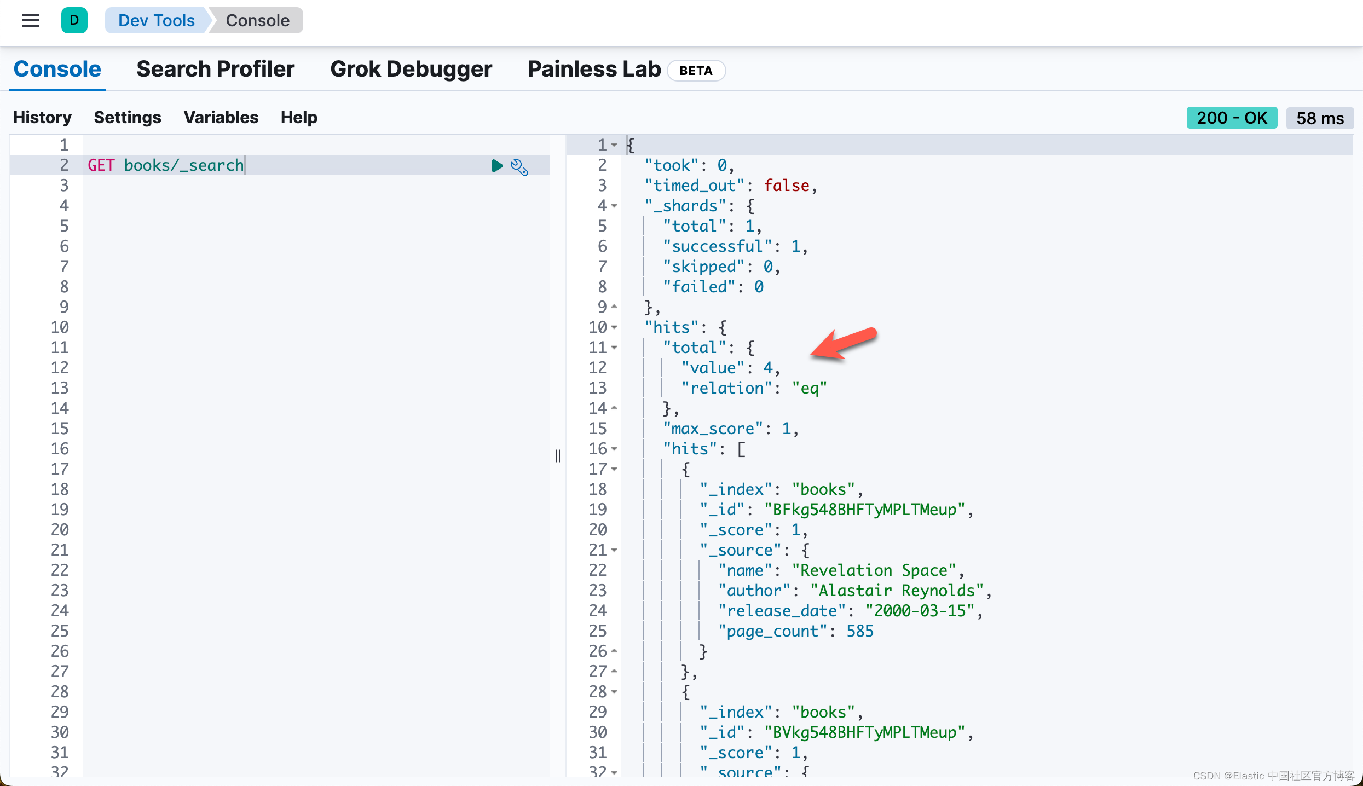Expand the folded section at line 9
Screen dimensions: 1363x786
coord(615,307)
